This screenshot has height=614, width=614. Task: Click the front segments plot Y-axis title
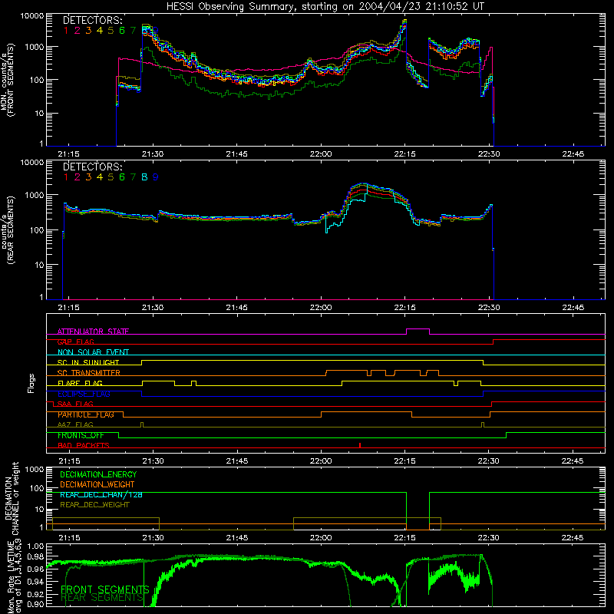tap(8, 80)
